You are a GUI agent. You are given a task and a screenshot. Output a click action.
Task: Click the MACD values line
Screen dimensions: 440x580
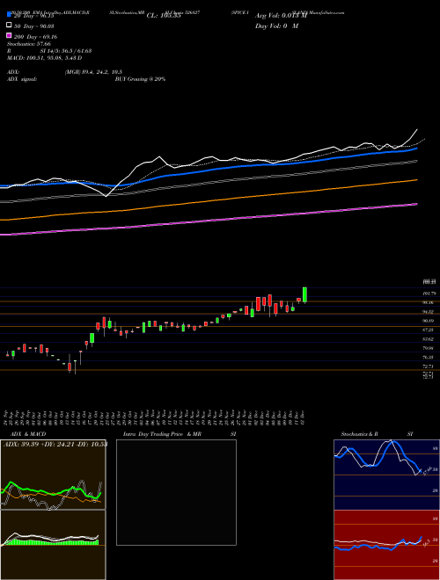[45, 58]
